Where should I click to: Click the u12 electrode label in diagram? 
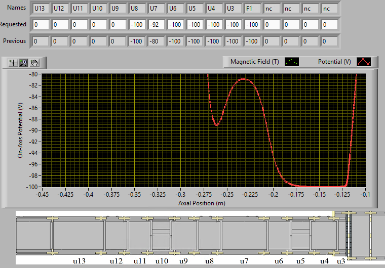pyautogui.click(x=116, y=261)
